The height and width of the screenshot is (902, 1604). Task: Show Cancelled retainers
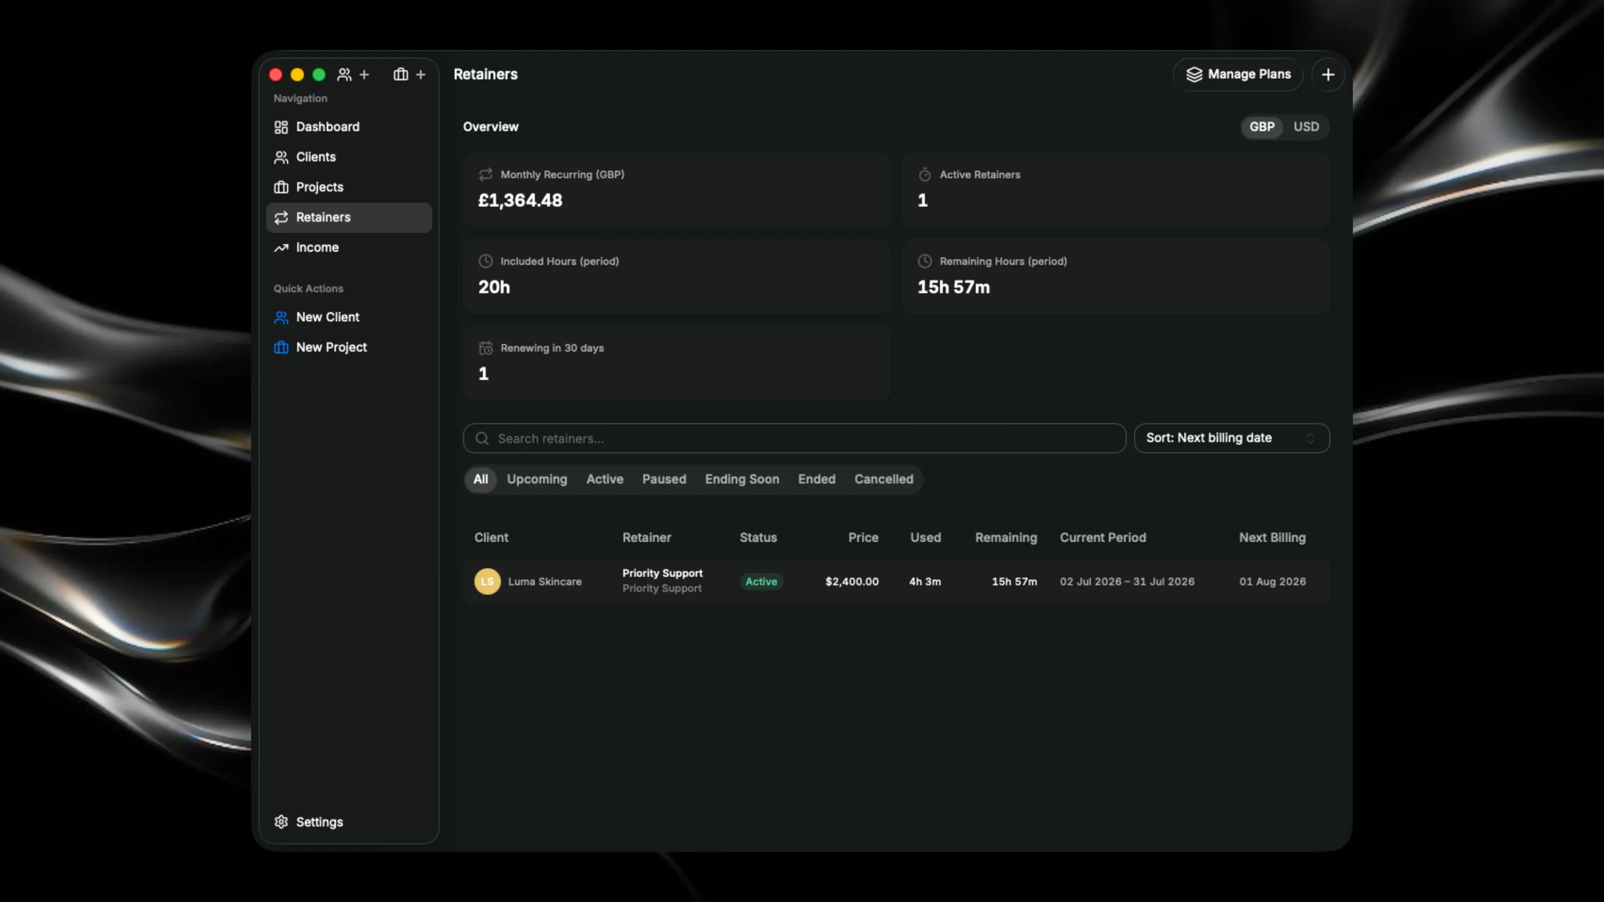click(884, 480)
